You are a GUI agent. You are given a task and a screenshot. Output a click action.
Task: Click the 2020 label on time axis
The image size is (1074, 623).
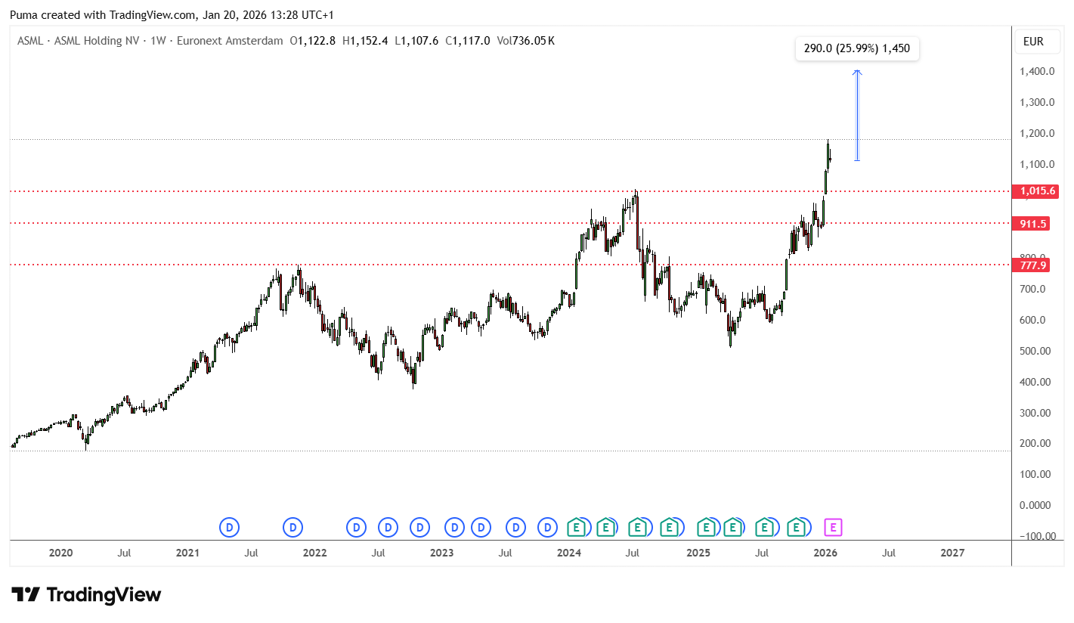pos(60,553)
